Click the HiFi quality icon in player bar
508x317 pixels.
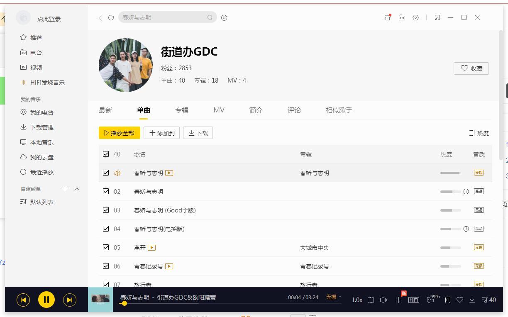(413, 300)
